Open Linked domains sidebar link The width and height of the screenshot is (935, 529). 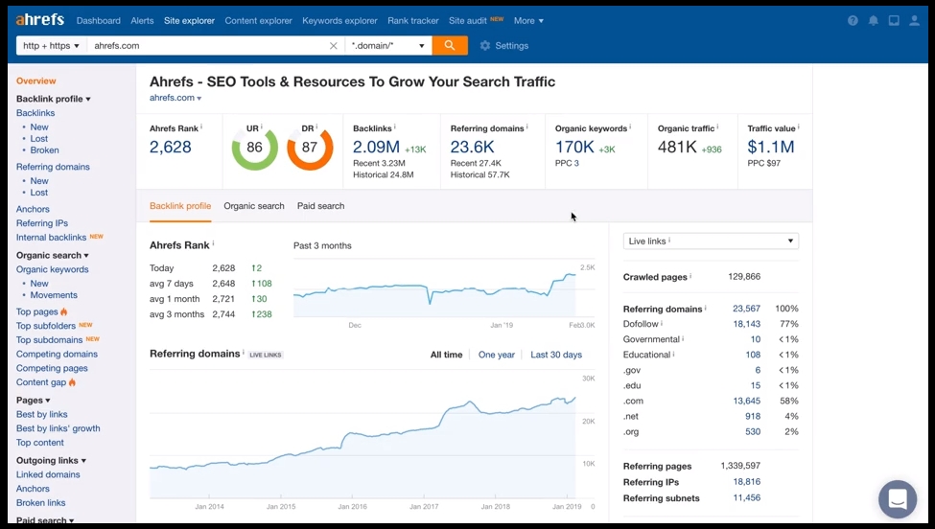pos(48,474)
